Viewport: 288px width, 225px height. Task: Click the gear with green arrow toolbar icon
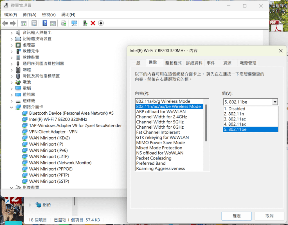click(x=64, y=23)
